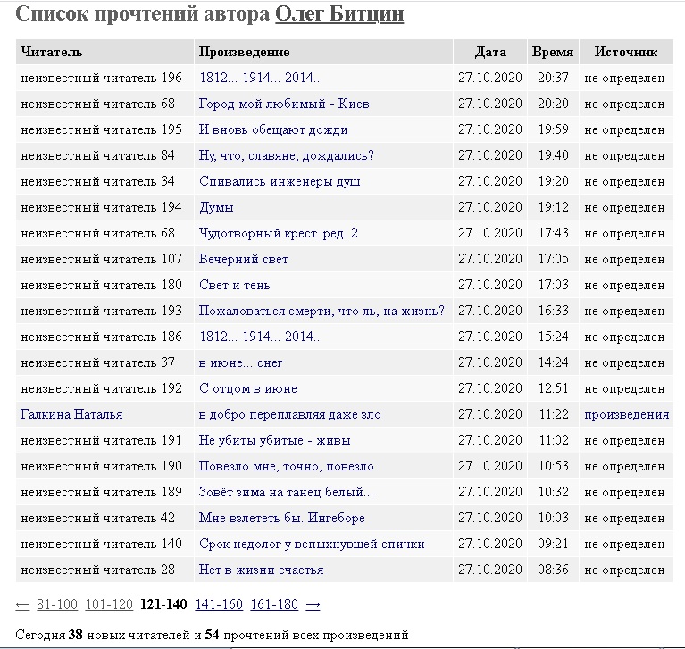Select 'неизвестный читатель 192' cell
This screenshot has width=685, height=649.
(104, 388)
